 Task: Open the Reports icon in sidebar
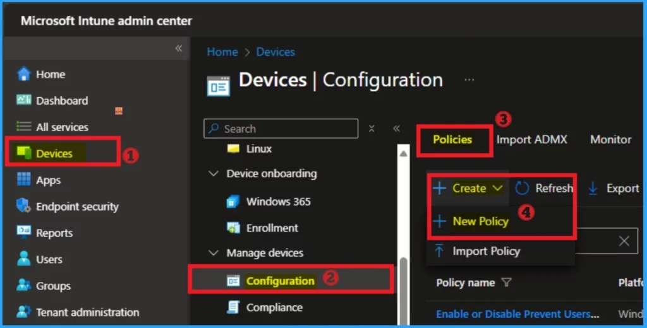coord(24,232)
